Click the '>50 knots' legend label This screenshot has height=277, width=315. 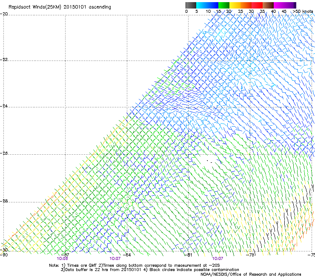tap(303, 12)
